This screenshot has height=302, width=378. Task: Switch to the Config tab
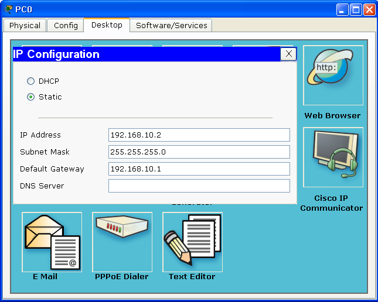coord(66,26)
